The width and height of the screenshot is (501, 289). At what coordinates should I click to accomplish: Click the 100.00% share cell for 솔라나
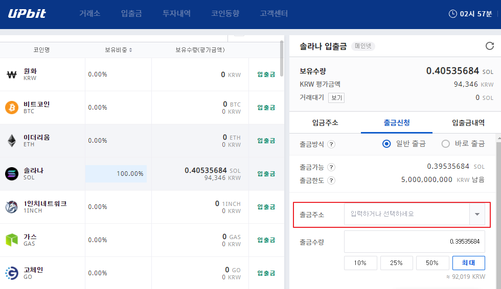(x=116, y=174)
